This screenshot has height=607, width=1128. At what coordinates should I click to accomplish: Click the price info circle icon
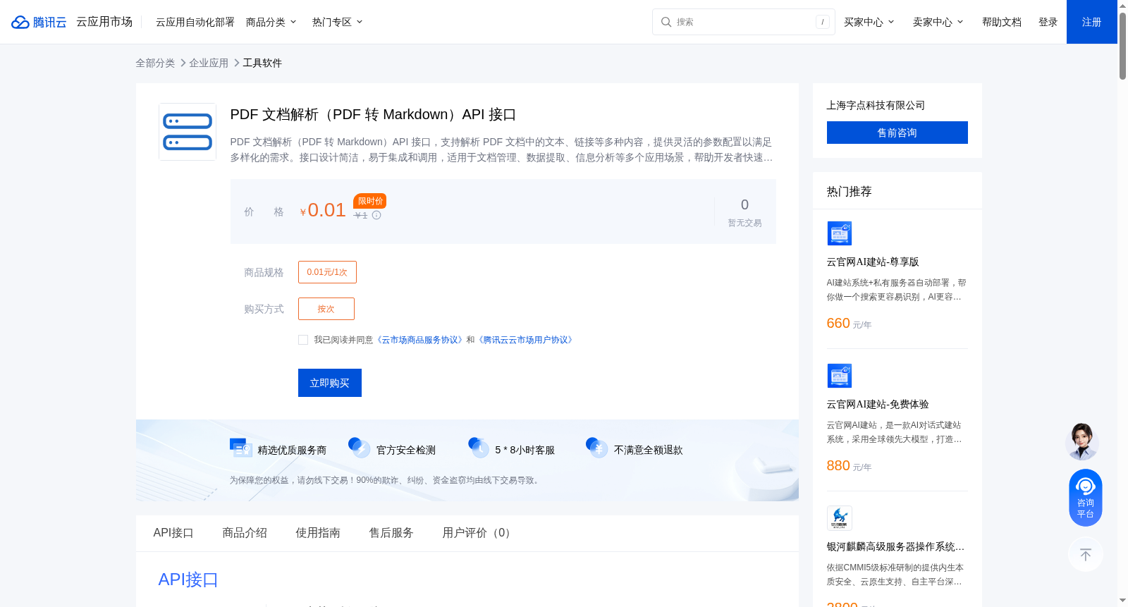[x=376, y=216]
